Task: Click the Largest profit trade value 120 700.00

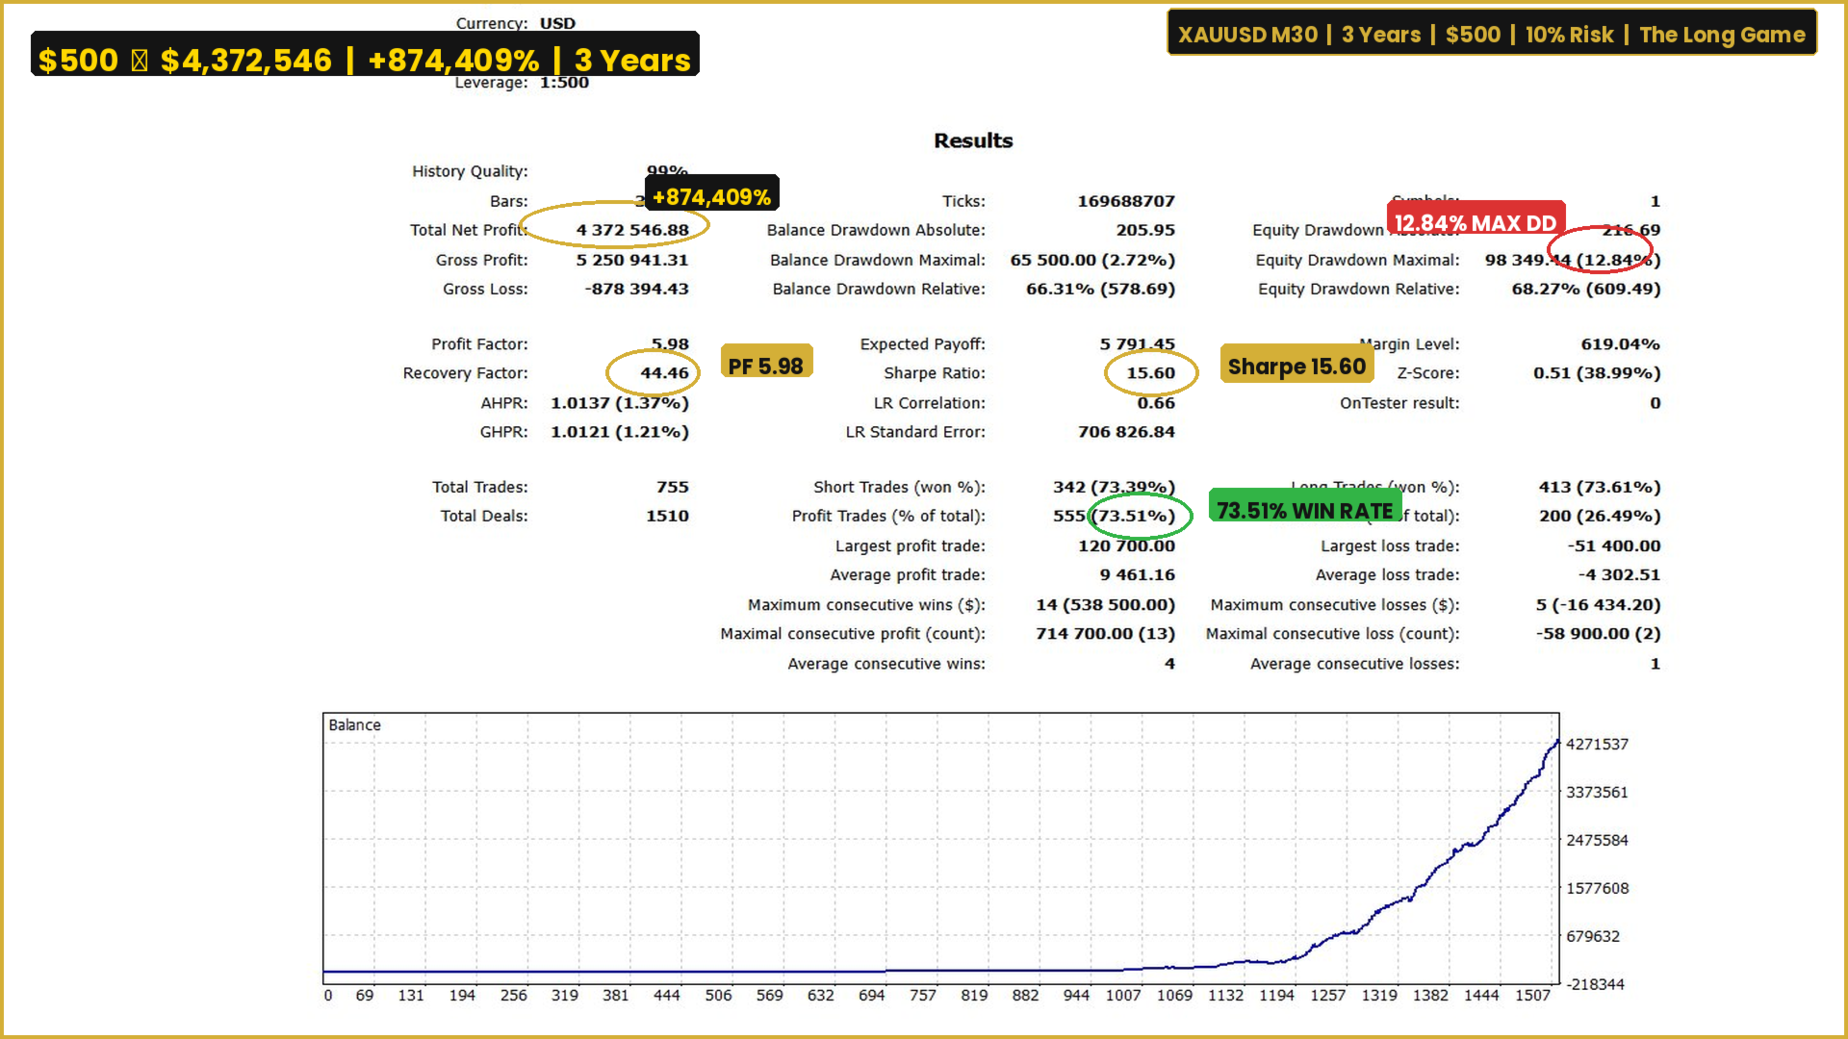Action: (x=1126, y=545)
